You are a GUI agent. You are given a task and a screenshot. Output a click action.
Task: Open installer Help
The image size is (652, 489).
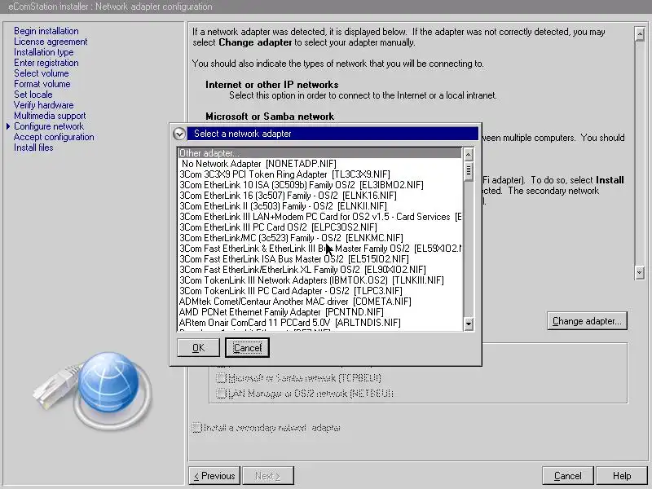click(622, 476)
